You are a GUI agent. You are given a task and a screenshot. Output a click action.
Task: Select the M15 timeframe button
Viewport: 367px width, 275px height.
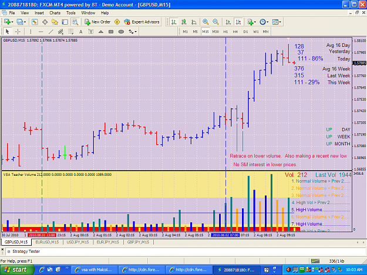pyautogui.click(x=206, y=32)
